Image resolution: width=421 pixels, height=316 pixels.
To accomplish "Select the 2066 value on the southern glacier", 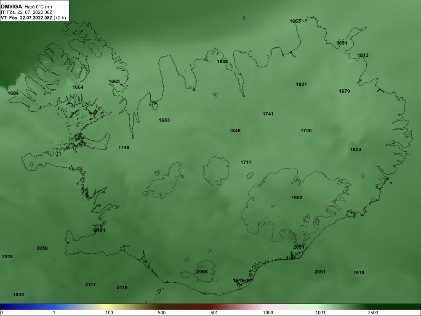I will (202, 272).
